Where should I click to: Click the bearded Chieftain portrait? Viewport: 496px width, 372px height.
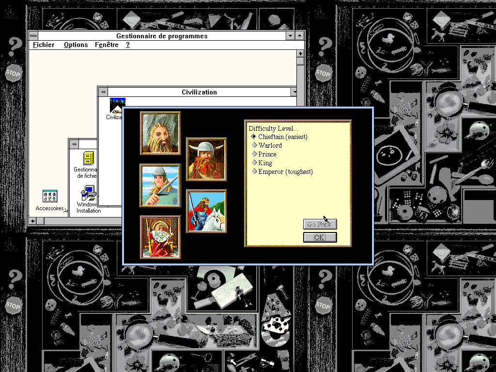tap(160, 133)
